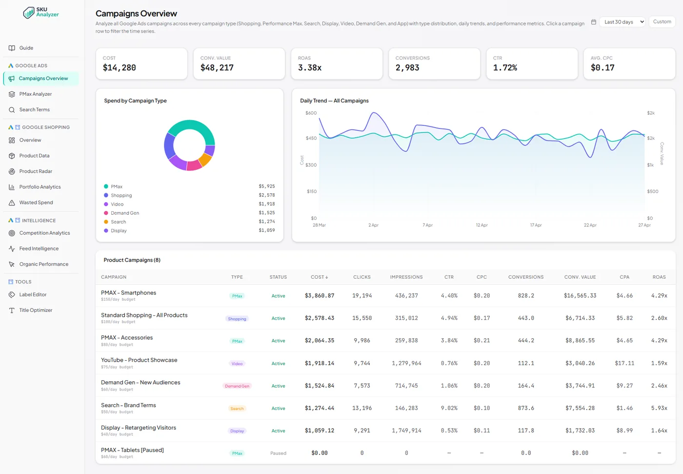Click the PMax teal legend dot
This screenshot has height=474, width=683.
click(x=106, y=186)
